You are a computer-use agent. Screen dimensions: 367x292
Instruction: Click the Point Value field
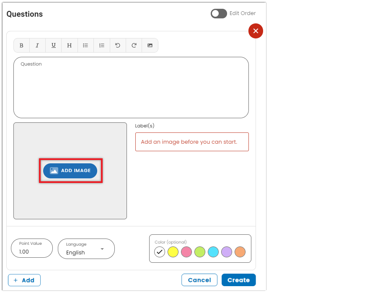click(32, 248)
